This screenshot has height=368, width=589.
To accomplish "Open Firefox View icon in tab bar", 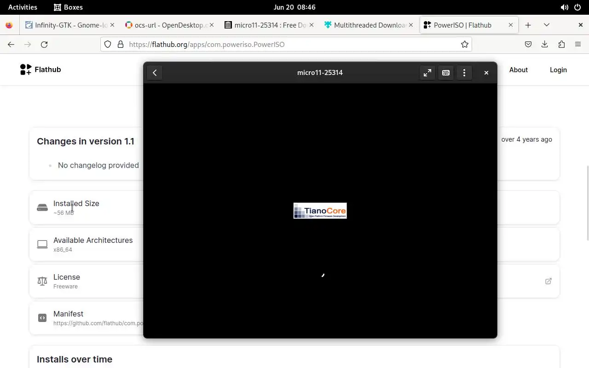I will pos(9,25).
